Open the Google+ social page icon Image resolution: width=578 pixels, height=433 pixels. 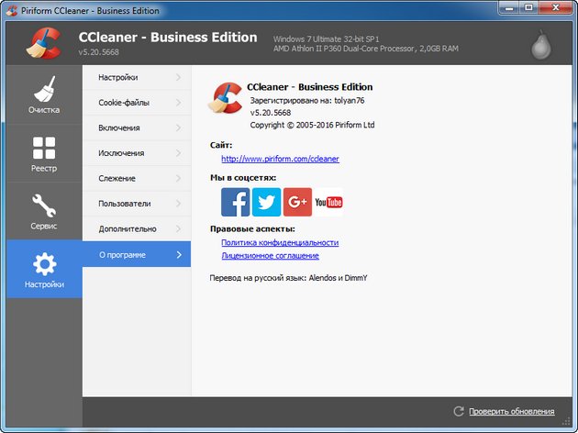click(x=297, y=202)
